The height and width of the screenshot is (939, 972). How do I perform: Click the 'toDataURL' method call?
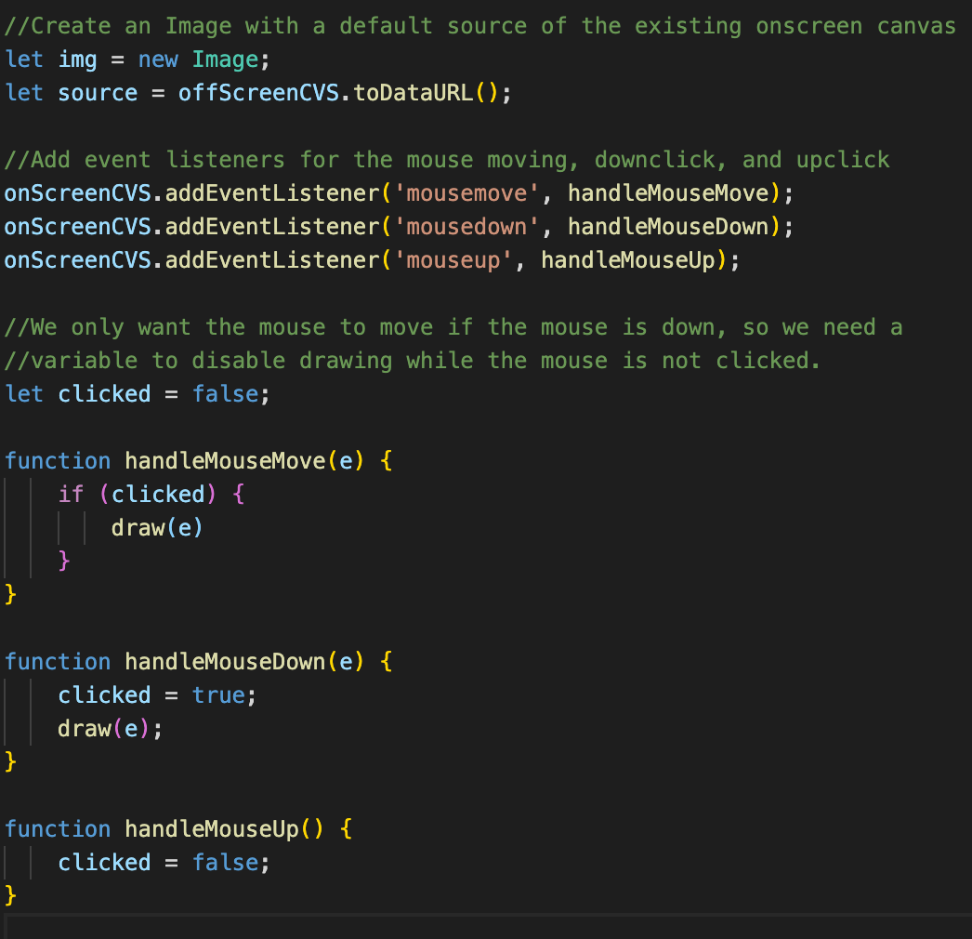tap(414, 93)
